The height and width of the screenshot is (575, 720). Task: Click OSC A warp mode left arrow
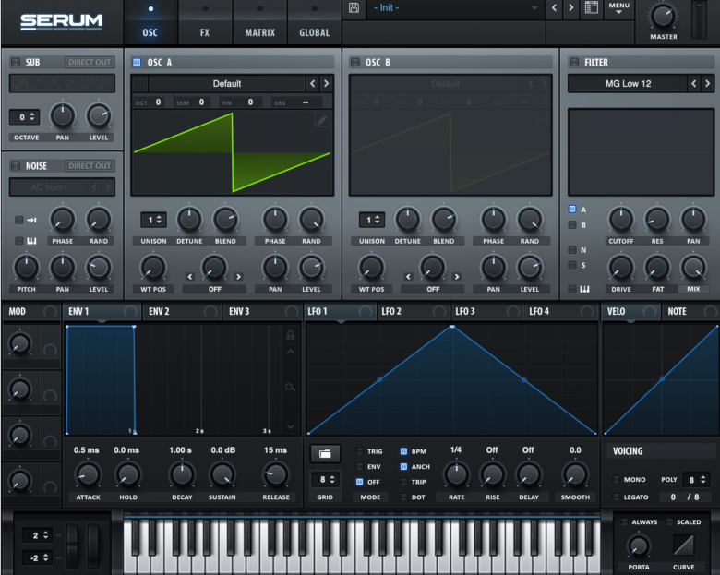pos(190,277)
